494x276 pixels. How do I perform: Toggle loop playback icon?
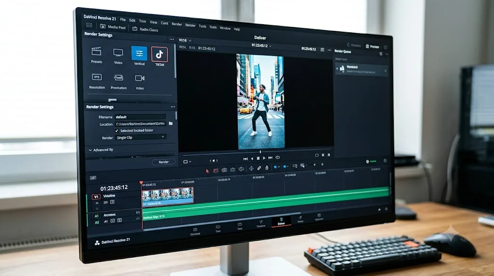click(x=277, y=157)
